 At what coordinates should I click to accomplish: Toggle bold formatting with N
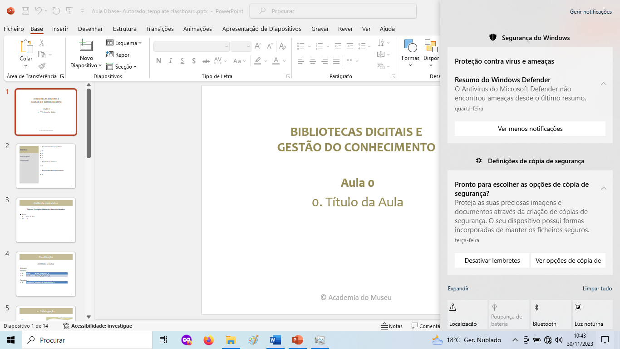[158, 60]
